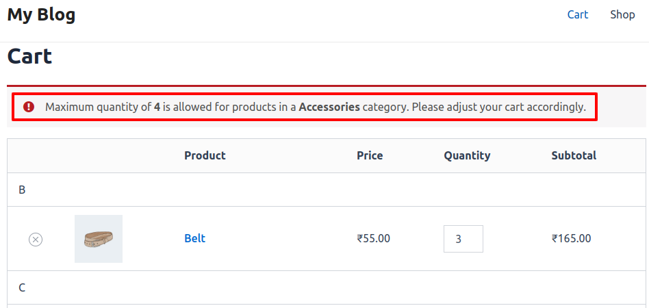Select the Product column header
Screen dimensions: 649x308
205,155
